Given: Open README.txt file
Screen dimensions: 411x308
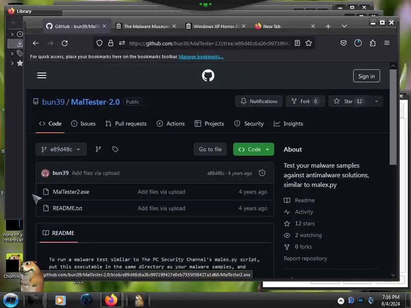Looking at the screenshot, I should click(x=67, y=209).
